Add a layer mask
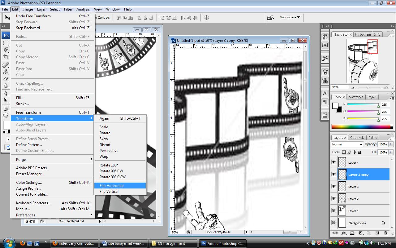This screenshot has height=248, width=396. pos(352,233)
